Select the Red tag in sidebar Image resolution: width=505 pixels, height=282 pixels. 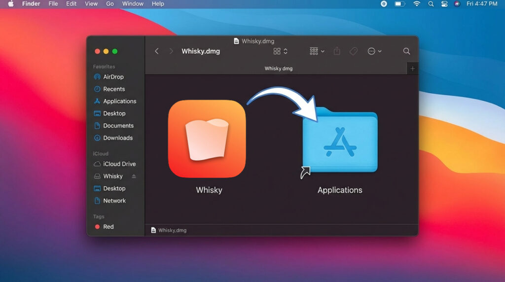pos(108,227)
